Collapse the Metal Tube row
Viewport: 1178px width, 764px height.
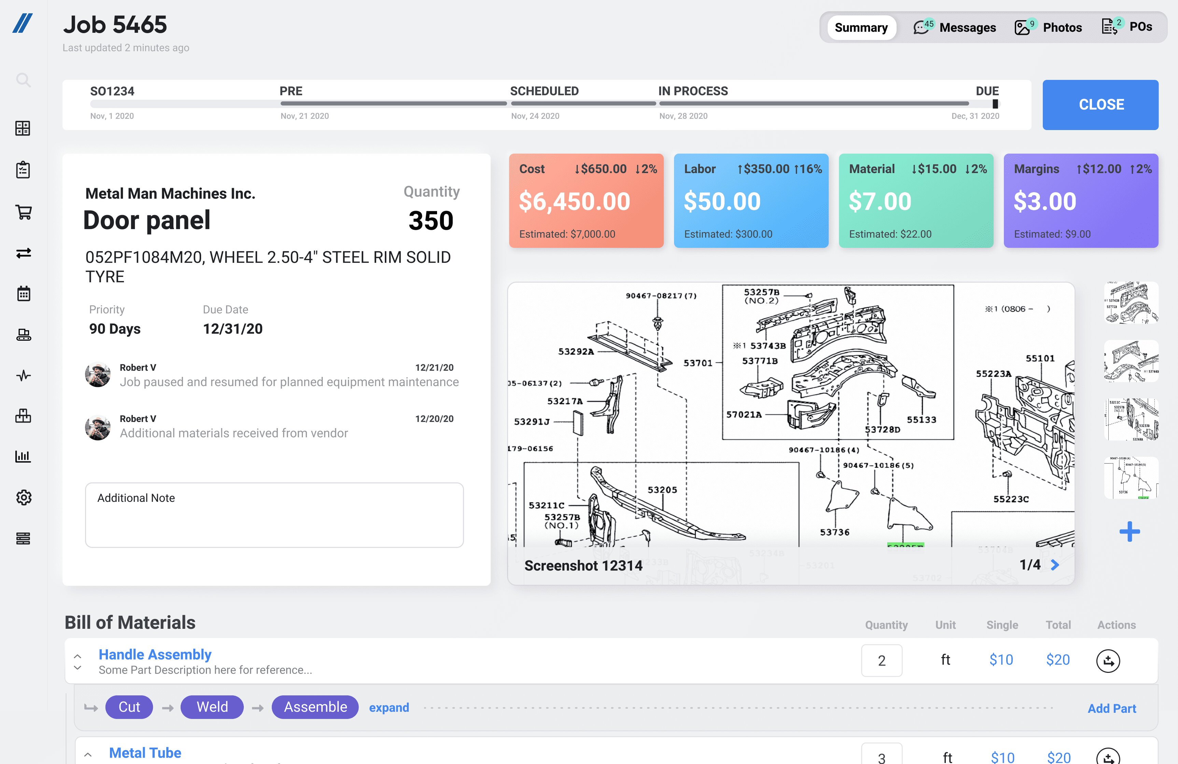click(x=88, y=754)
